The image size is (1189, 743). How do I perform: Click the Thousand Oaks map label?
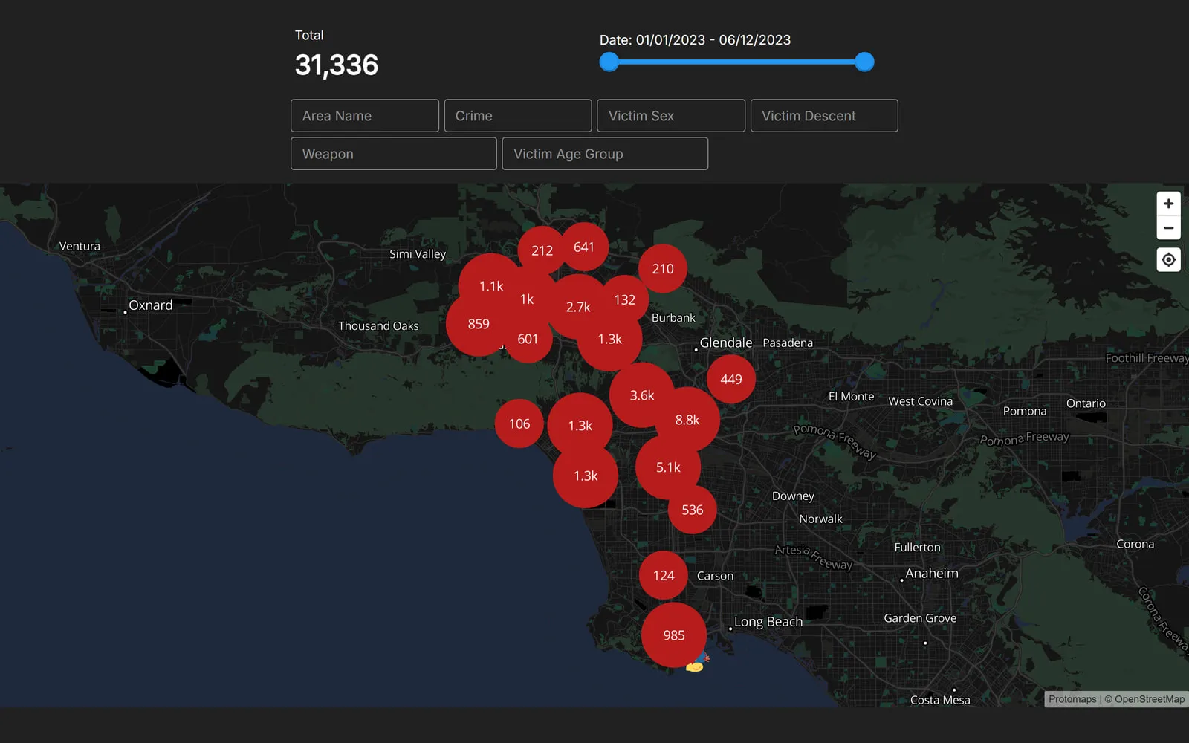(378, 326)
